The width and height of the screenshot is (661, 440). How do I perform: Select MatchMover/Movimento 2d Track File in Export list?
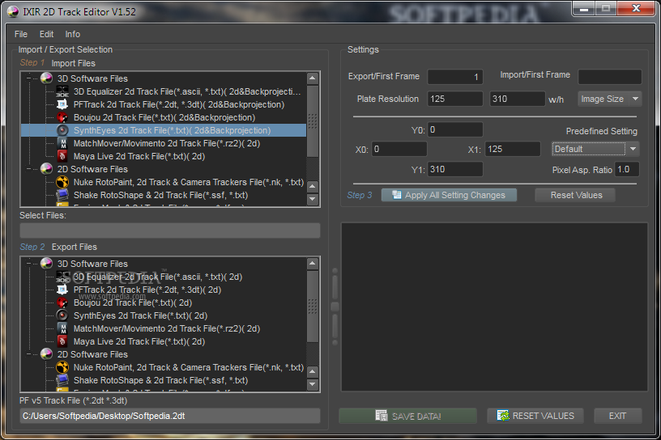[x=167, y=328]
